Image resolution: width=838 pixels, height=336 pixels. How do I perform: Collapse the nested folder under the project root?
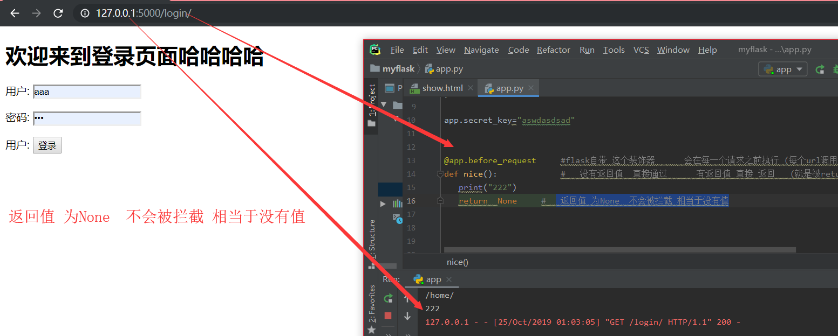click(x=395, y=118)
